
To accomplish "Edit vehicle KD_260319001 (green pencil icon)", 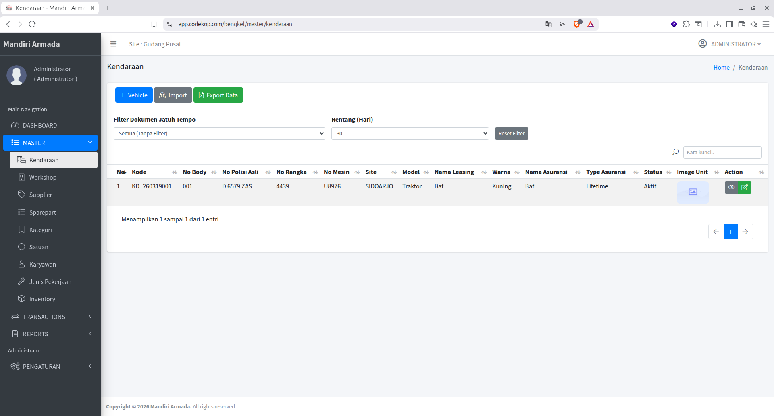I will (x=745, y=187).
